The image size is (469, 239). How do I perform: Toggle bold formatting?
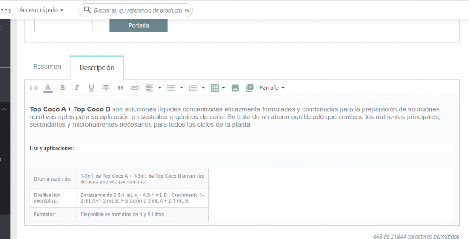62,88
